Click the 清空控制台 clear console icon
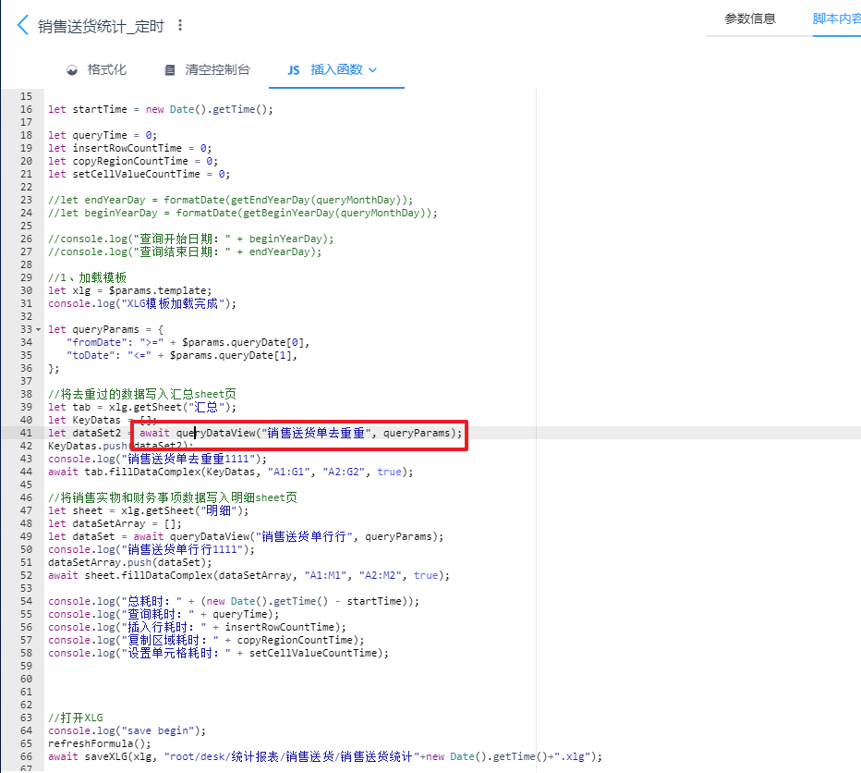The height and width of the screenshot is (773, 861). (170, 70)
